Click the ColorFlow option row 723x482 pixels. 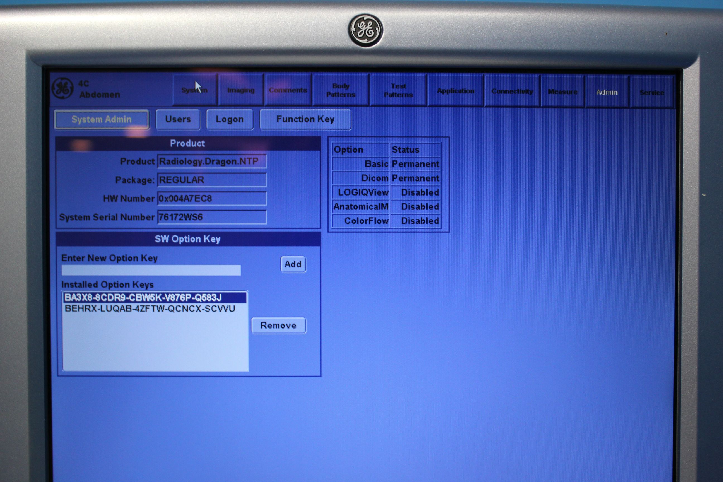pyautogui.click(x=386, y=221)
